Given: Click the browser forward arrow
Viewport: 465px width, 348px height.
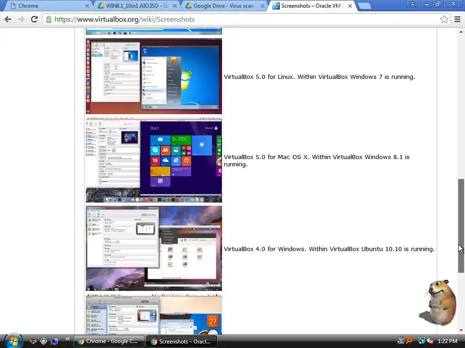Looking at the screenshot, I should [21, 19].
